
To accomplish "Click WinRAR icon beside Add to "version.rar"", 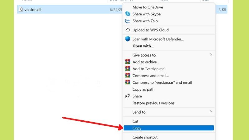I will click(128, 68).
